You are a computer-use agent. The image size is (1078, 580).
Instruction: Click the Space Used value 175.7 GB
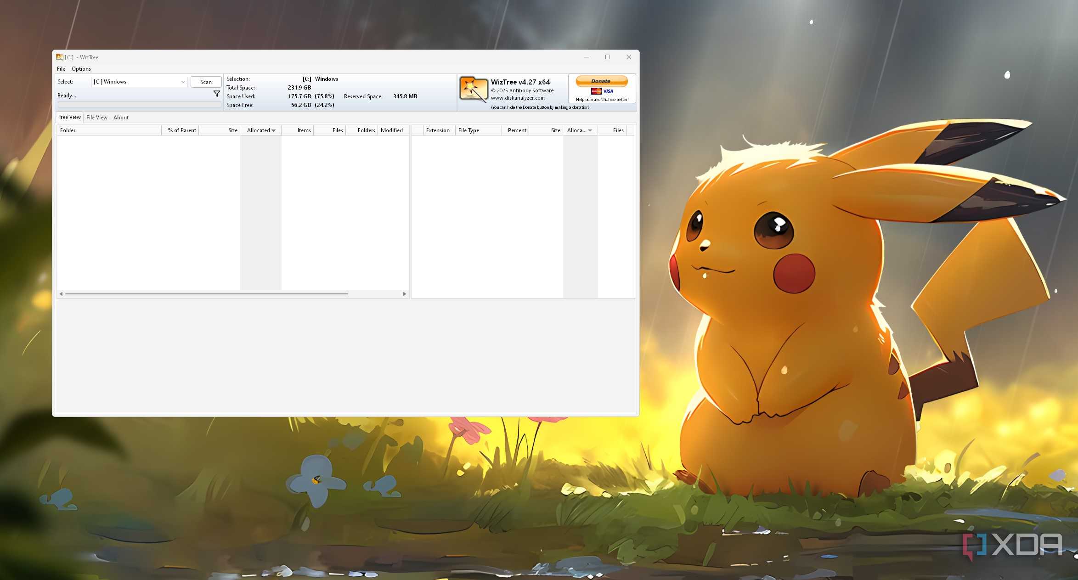pos(299,96)
